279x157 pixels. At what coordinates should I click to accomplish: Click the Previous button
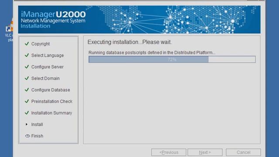tap(169, 152)
